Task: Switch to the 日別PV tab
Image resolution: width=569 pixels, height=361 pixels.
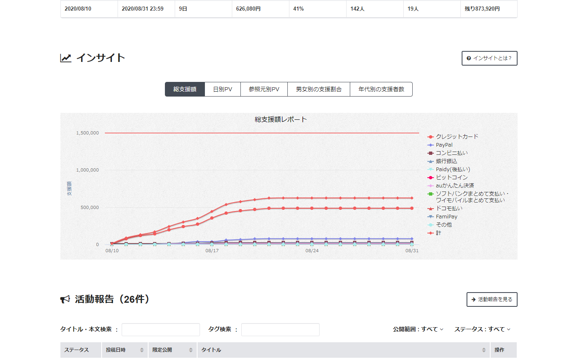Action: (222, 89)
